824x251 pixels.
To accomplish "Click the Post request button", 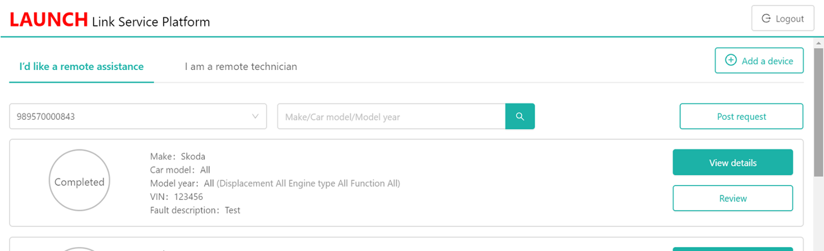I will [x=741, y=117].
